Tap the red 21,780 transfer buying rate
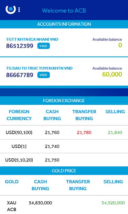The image size is (128, 214). pyautogui.click(x=84, y=132)
